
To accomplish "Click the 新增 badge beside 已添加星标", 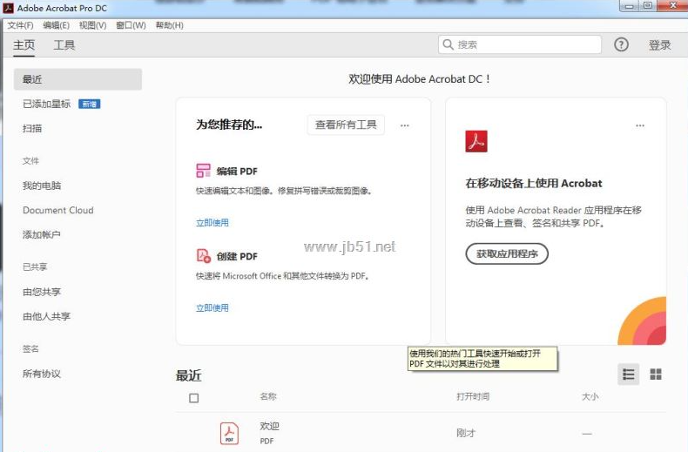I will [90, 104].
